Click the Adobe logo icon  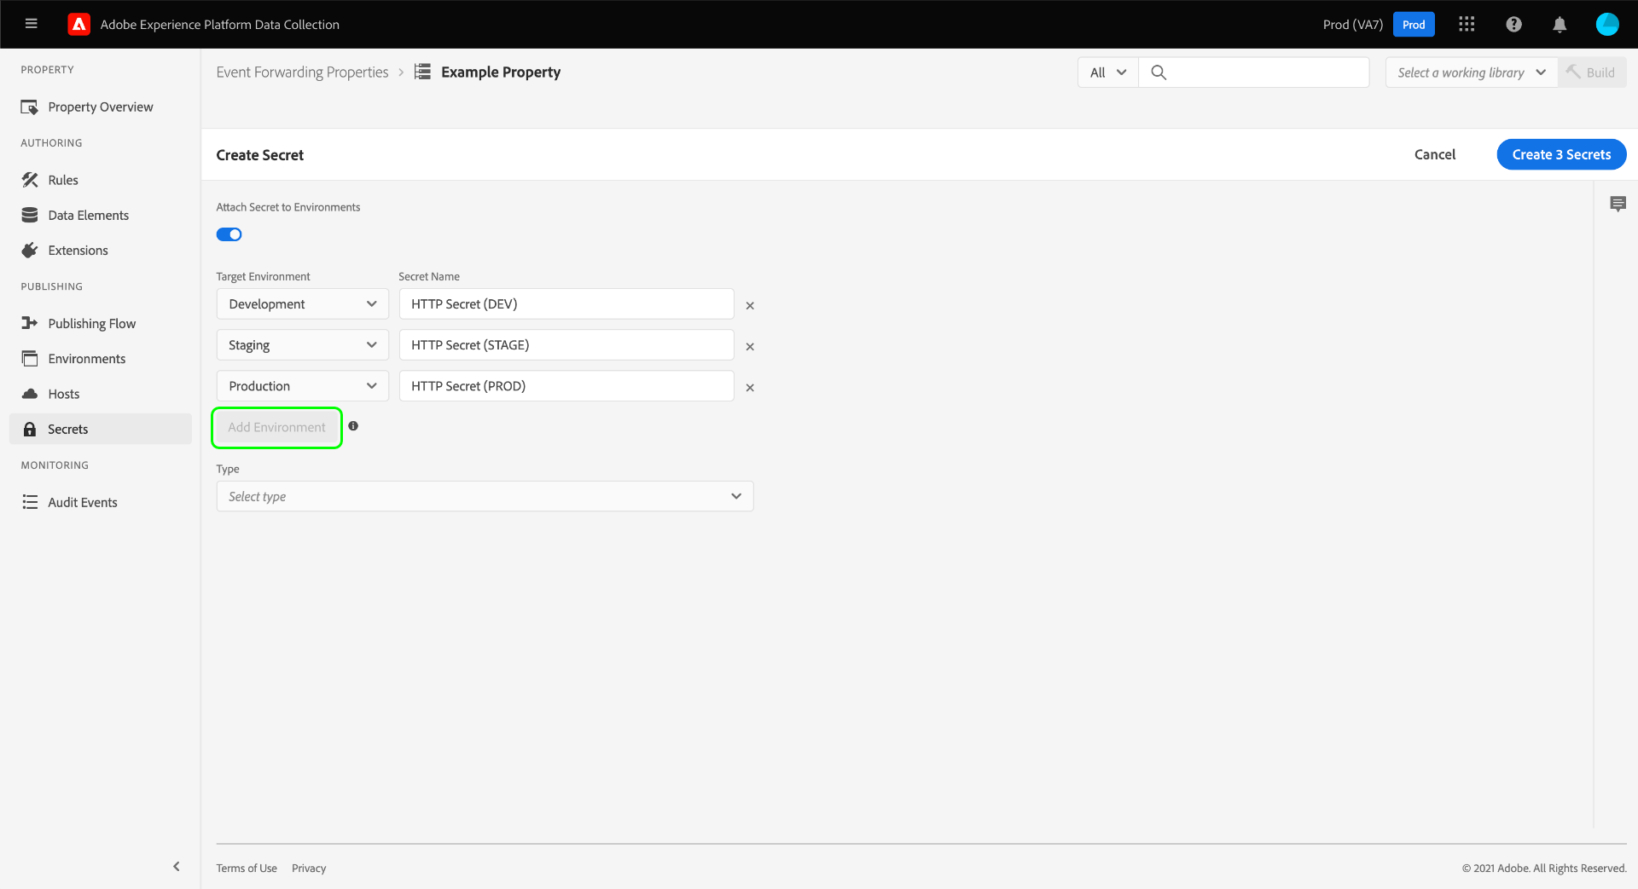[x=79, y=24]
